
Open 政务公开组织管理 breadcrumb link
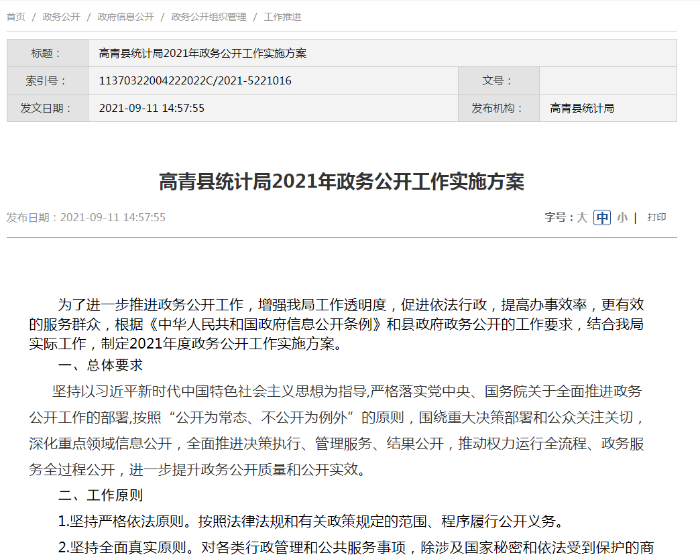coord(209,17)
